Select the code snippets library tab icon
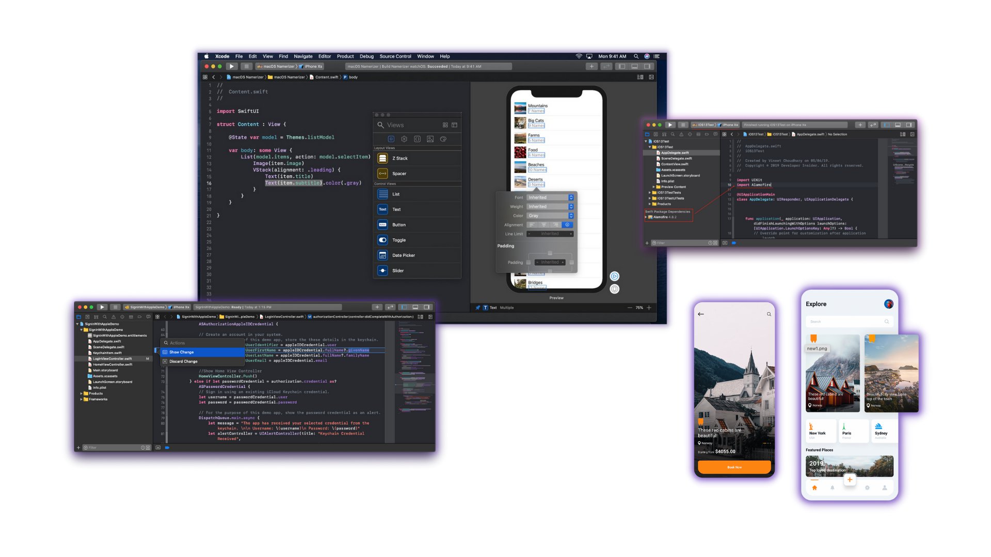 417,139
